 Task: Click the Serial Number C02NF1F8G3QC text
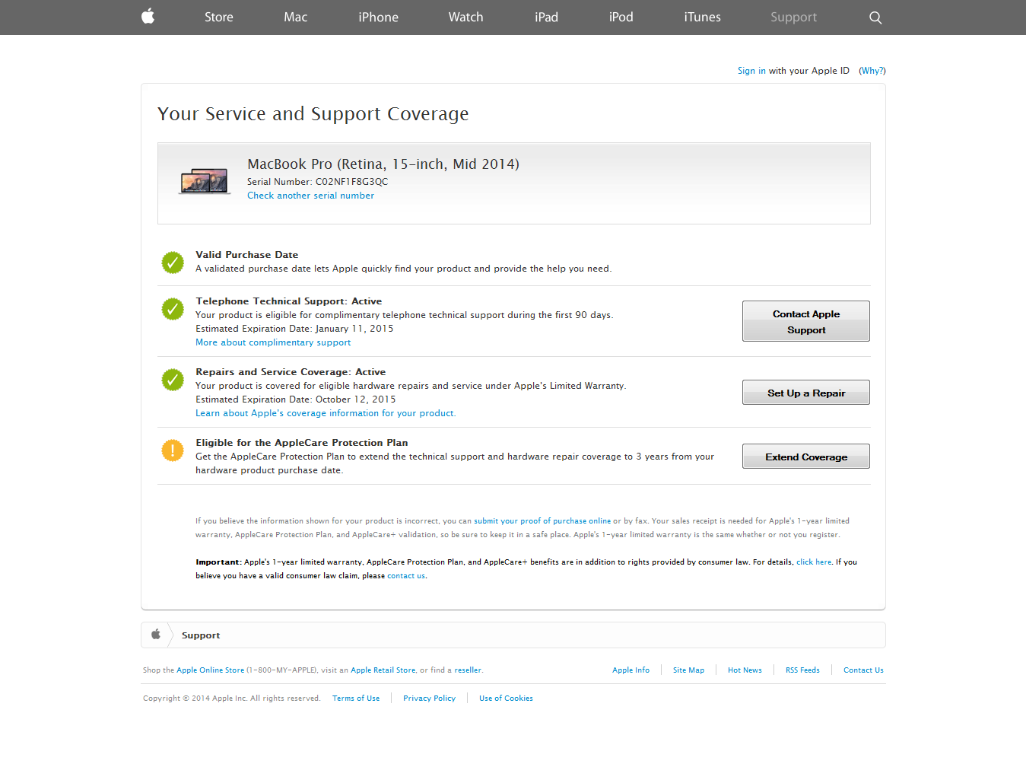pos(317,182)
